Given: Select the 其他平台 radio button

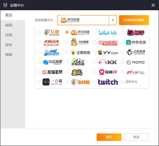Looking at the screenshot, I should click(x=123, y=82).
